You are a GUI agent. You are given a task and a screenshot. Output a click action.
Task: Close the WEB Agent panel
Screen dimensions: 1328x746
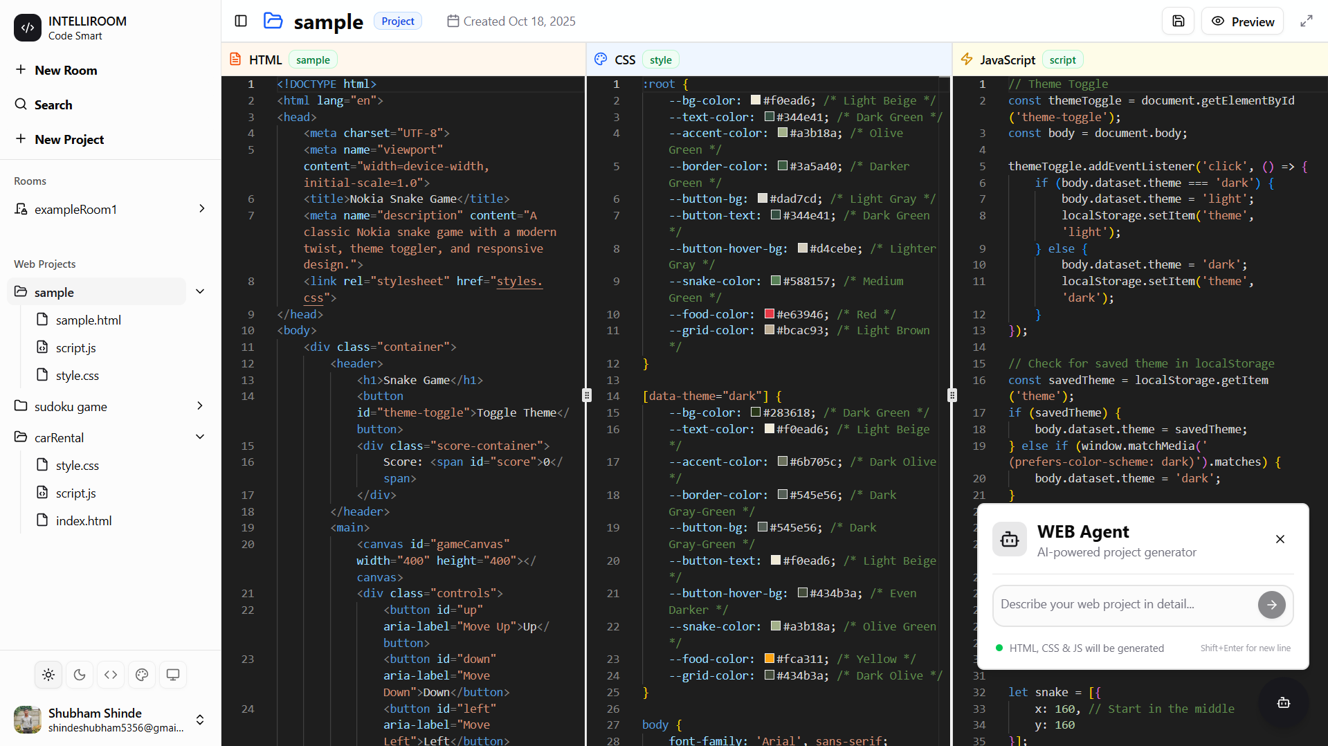(1280, 539)
